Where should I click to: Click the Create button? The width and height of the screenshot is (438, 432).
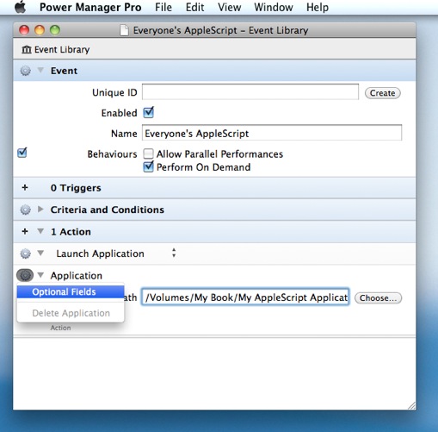[382, 93]
